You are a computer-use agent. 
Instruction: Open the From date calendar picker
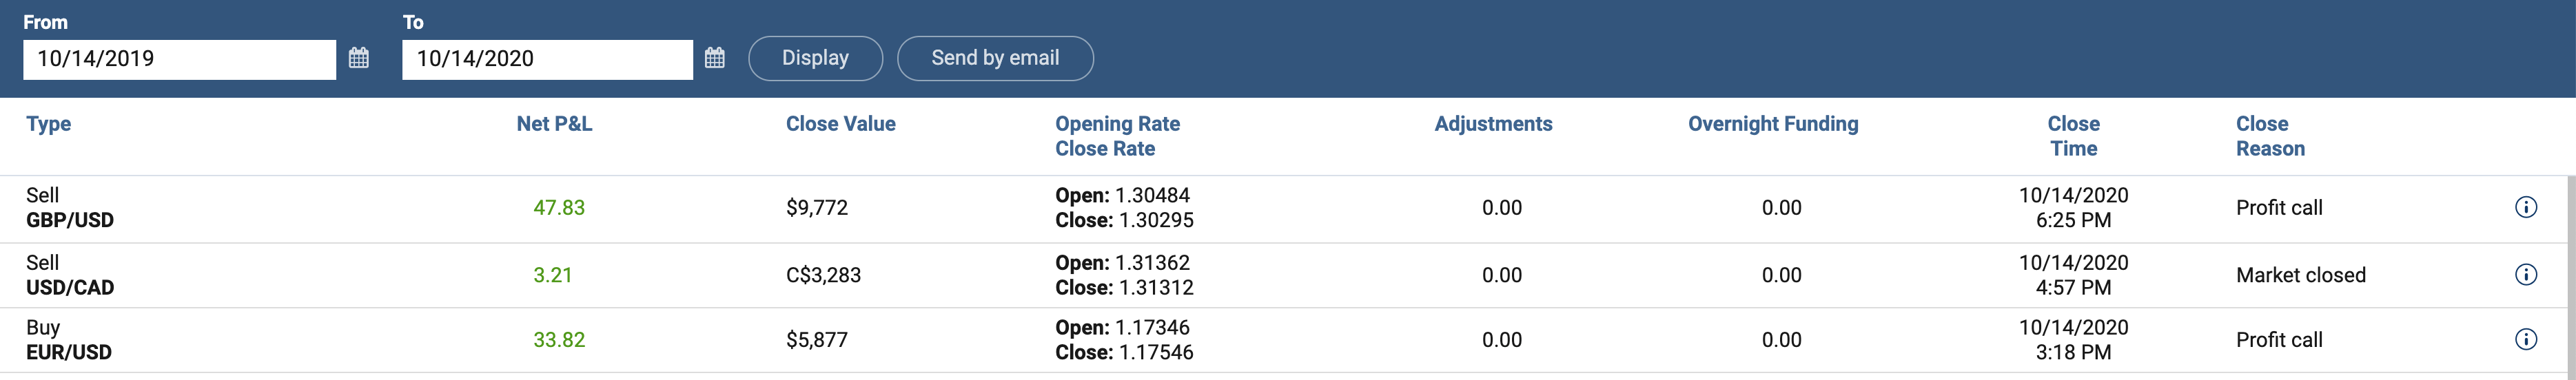point(359,58)
